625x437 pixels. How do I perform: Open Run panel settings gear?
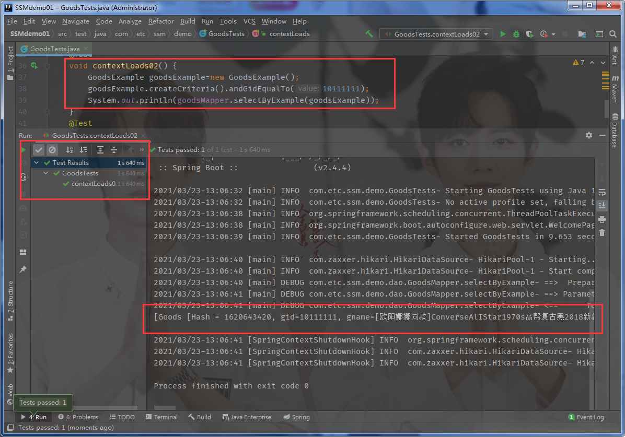pyautogui.click(x=589, y=135)
